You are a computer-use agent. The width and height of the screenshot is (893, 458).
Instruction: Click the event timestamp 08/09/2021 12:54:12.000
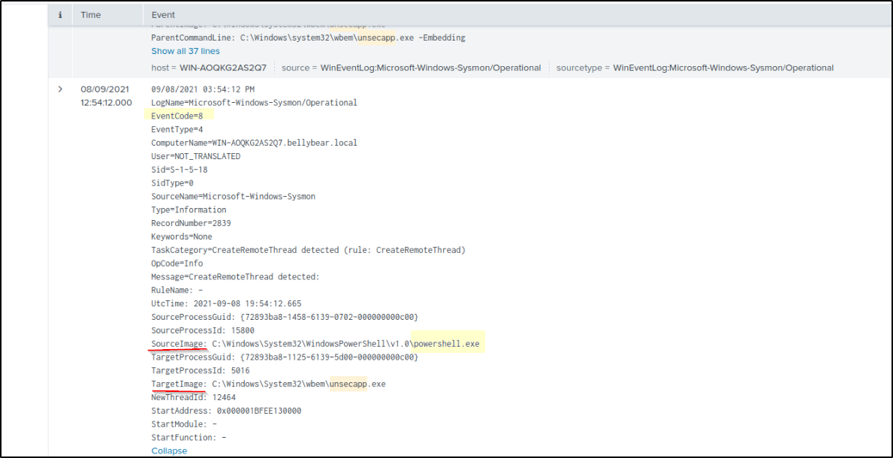click(x=106, y=95)
